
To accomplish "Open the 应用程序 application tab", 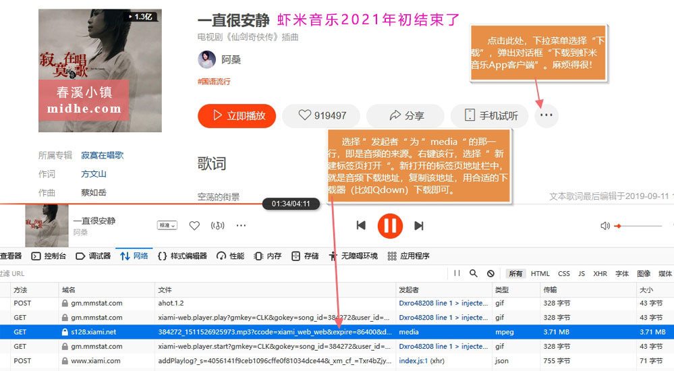I will [x=408, y=256].
